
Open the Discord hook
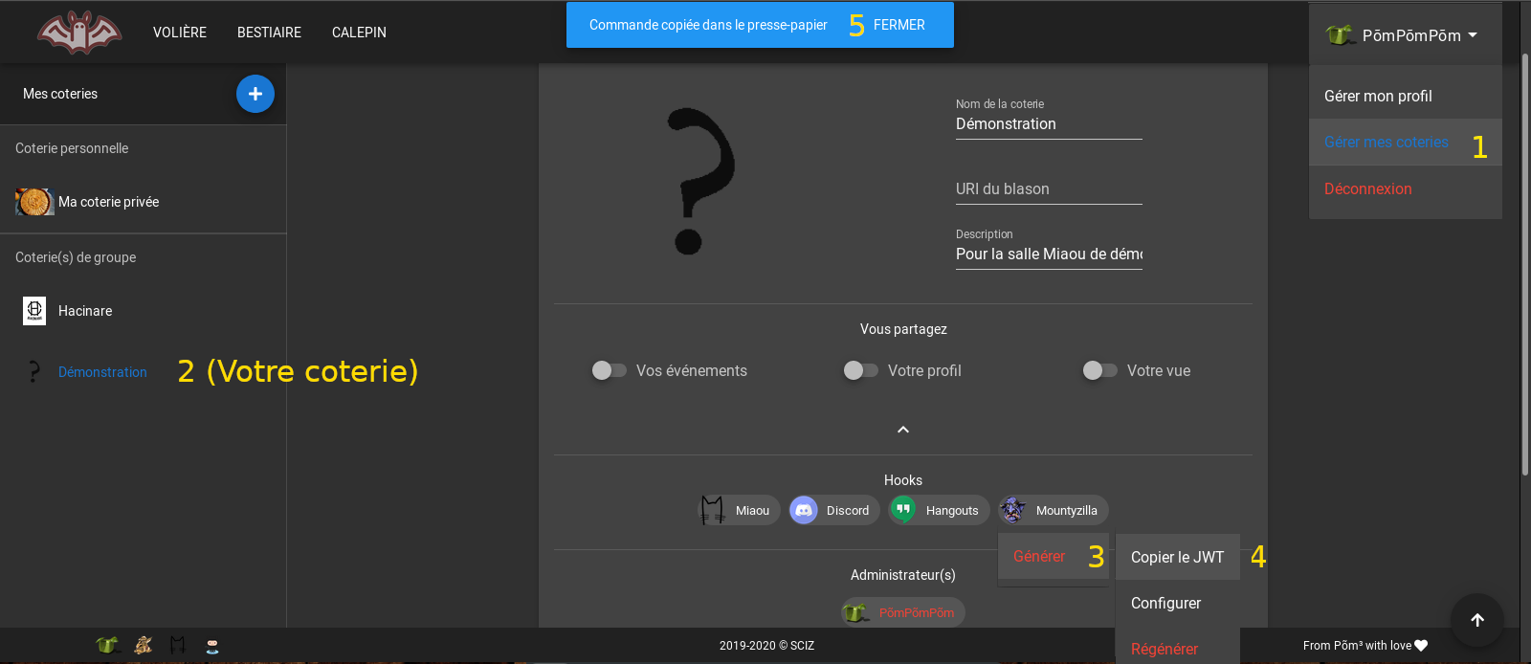[x=831, y=510]
